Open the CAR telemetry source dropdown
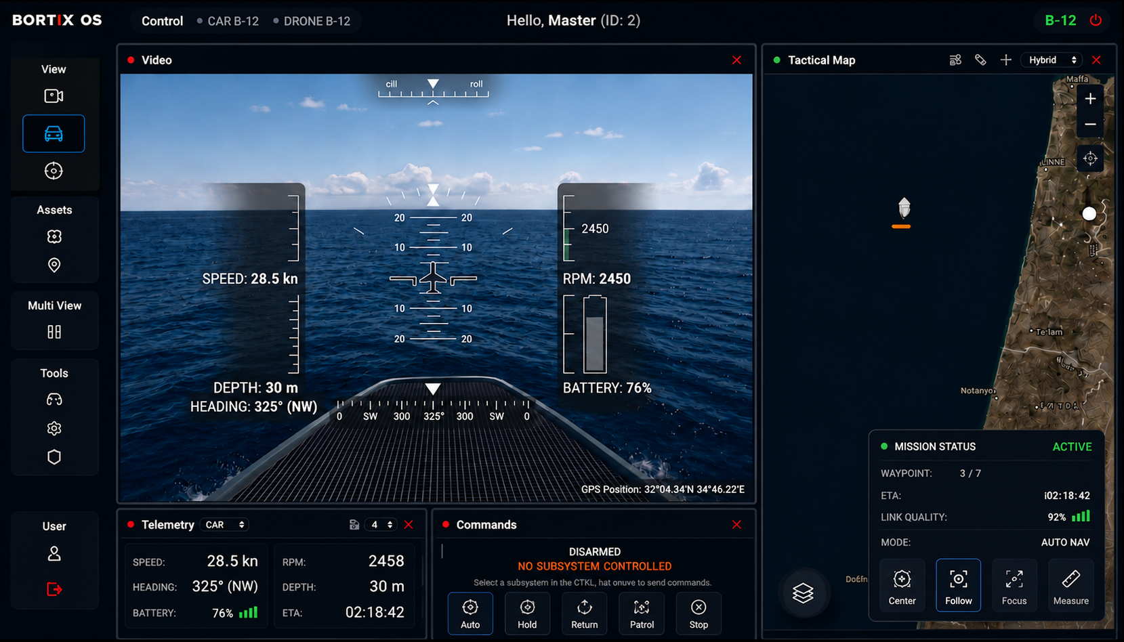 (x=225, y=525)
